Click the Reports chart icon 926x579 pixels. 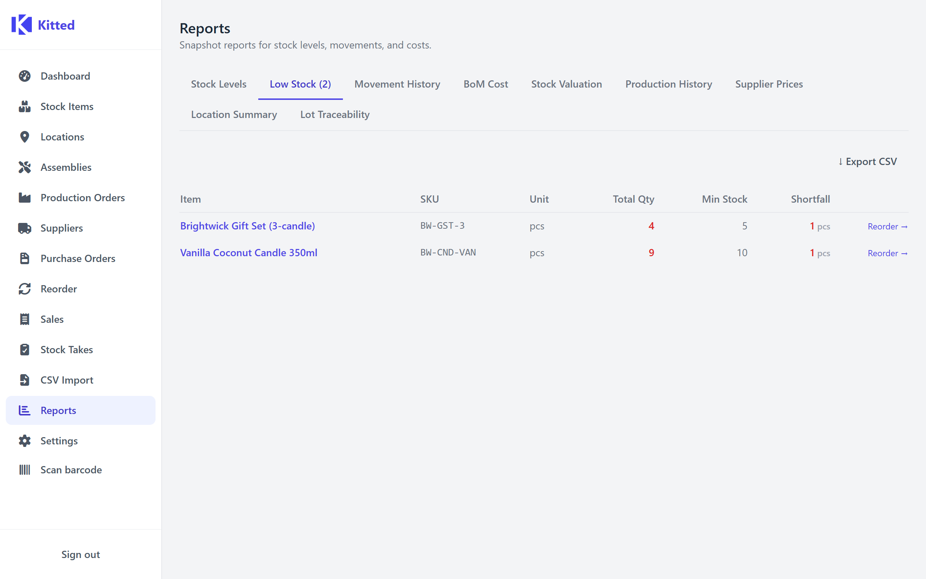(25, 410)
